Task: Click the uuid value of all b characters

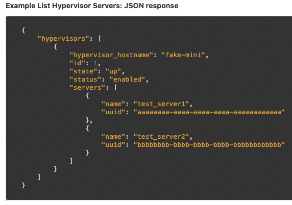Action: pyautogui.click(x=209, y=145)
